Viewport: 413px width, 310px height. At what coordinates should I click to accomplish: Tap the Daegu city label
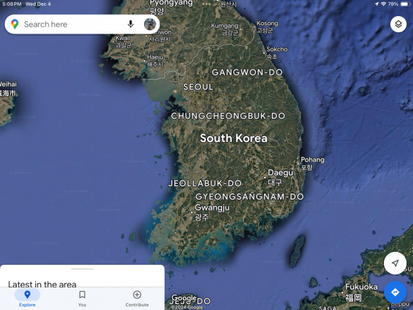280,173
